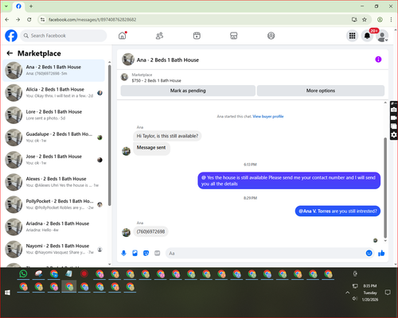Open the Nayomi conversation row
This screenshot has width=398, height=318.
54,249
